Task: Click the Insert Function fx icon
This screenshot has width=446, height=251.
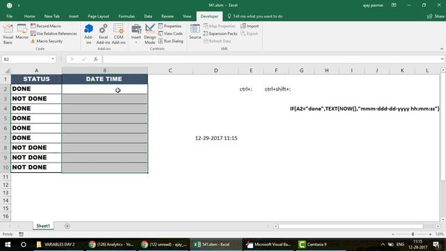Action: [96, 59]
